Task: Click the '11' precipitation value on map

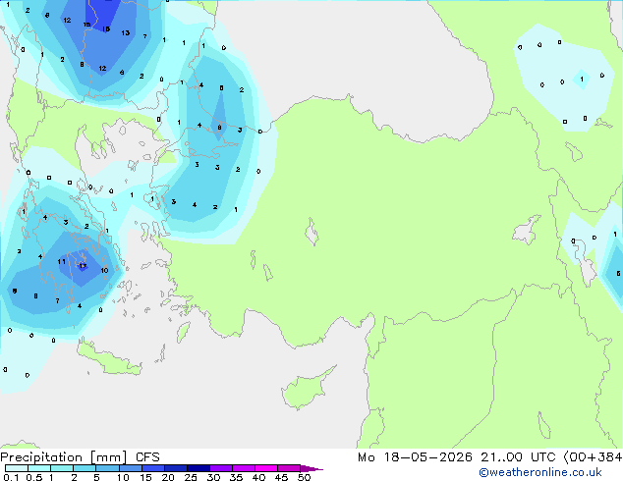Action: click(x=61, y=261)
